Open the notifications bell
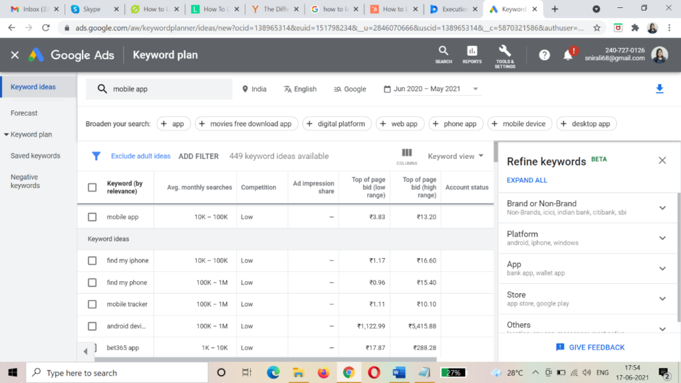This screenshot has height=383, width=681. coord(568,55)
